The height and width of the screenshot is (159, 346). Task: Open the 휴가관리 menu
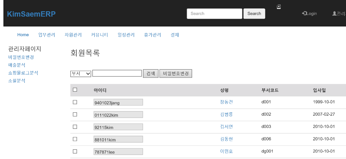pyautogui.click(x=153, y=35)
